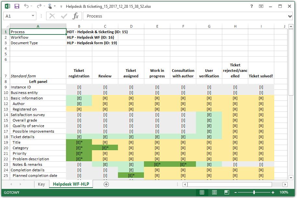Switch to Page Layout view
297x198 pixels.
pyautogui.click(x=214, y=192)
